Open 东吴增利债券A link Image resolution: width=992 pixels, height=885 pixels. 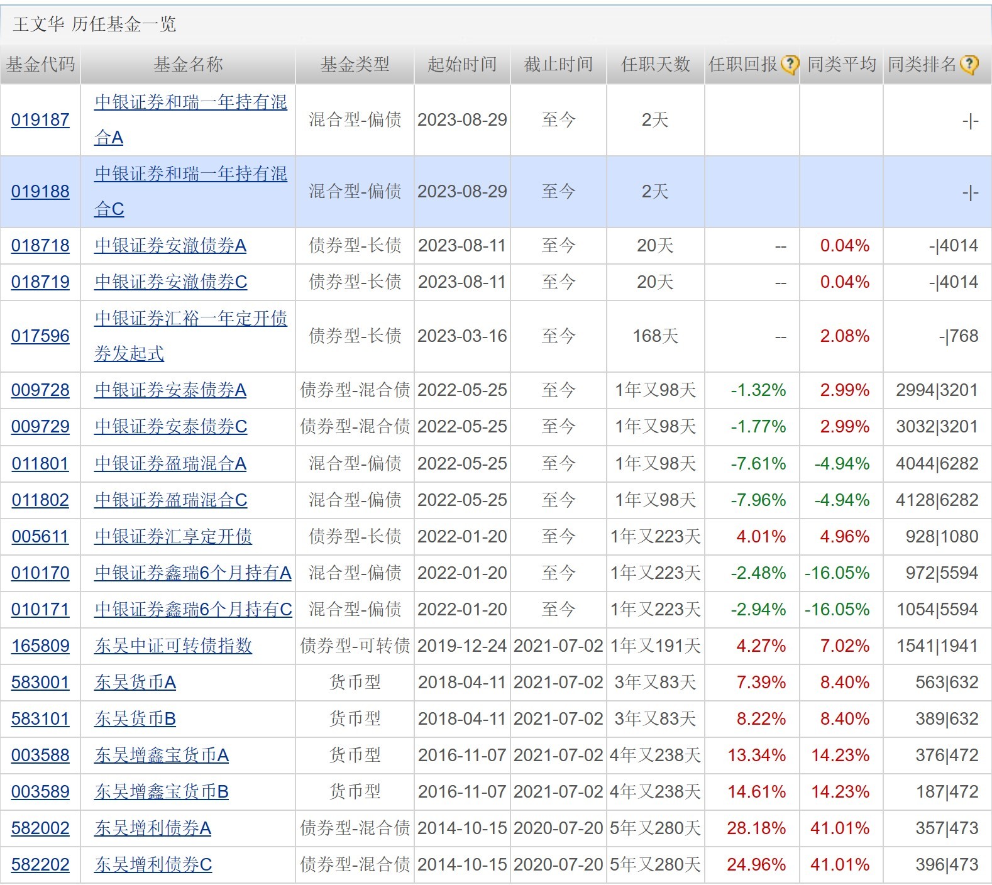click(x=153, y=828)
